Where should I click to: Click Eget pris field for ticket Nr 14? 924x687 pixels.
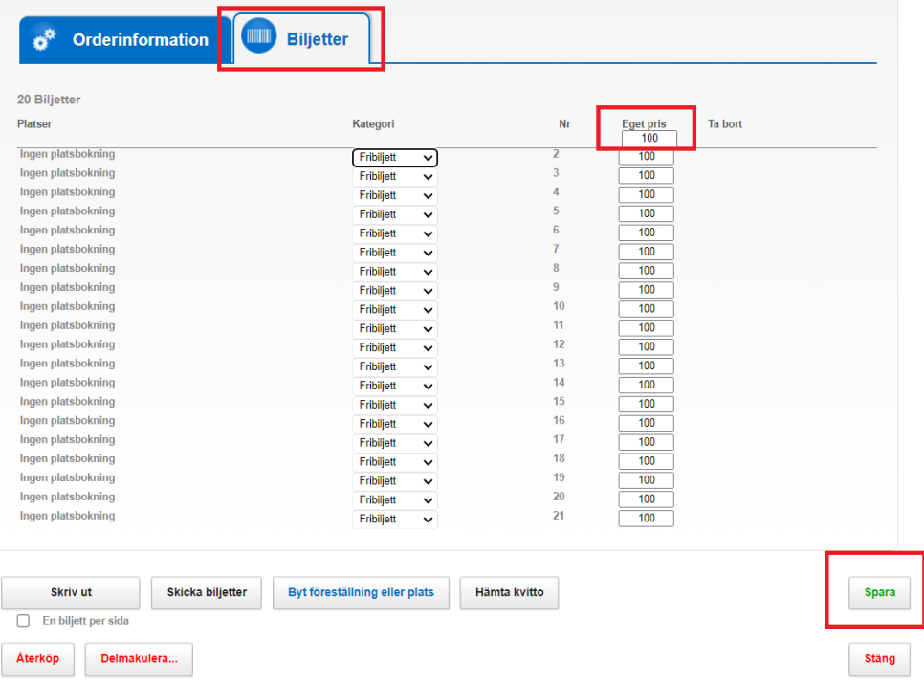point(647,385)
